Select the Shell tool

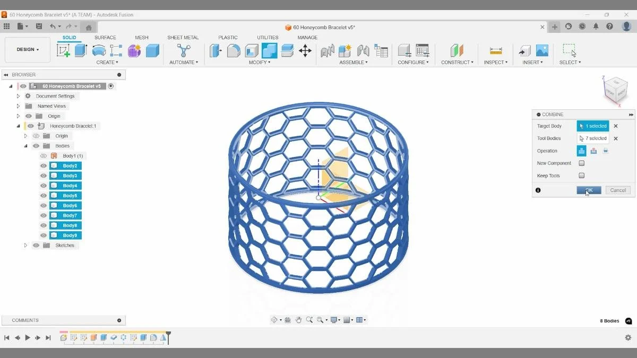click(x=252, y=50)
